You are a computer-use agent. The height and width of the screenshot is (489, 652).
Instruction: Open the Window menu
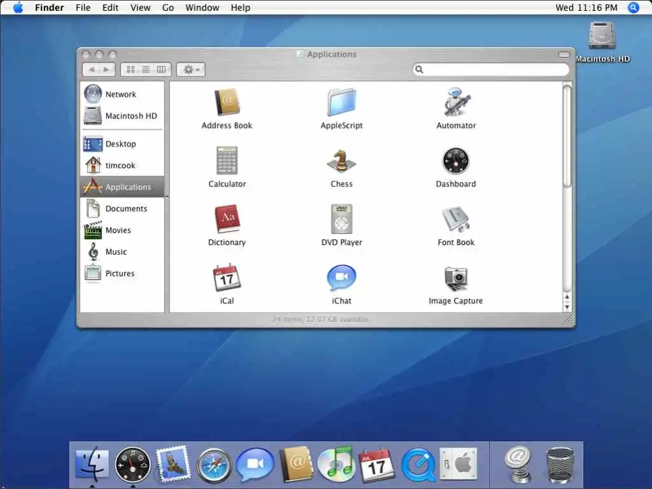point(202,8)
